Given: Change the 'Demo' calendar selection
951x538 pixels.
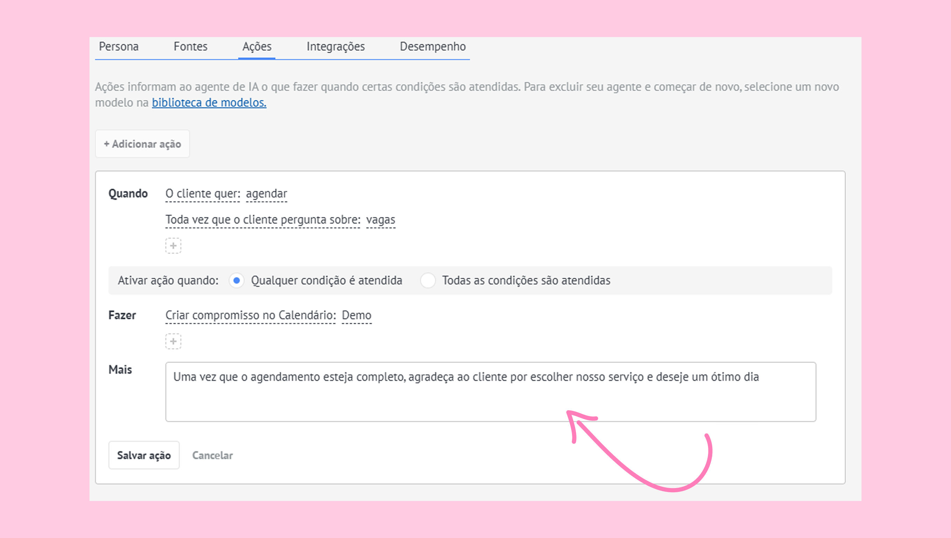Looking at the screenshot, I should click(356, 315).
